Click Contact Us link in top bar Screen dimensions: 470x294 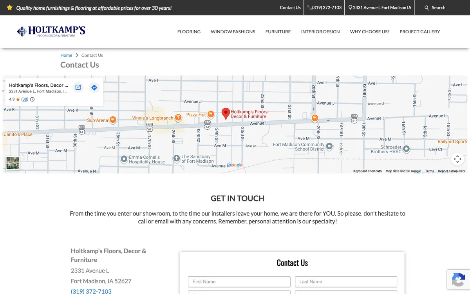[x=290, y=7]
